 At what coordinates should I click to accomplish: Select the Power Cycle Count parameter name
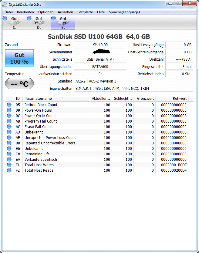(40, 116)
